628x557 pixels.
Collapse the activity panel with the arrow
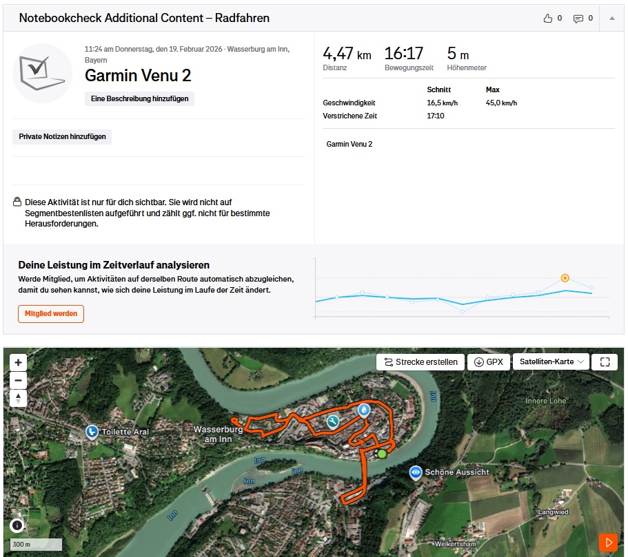[x=611, y=18]
